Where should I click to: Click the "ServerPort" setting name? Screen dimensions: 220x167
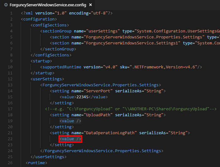coord(98,91)
